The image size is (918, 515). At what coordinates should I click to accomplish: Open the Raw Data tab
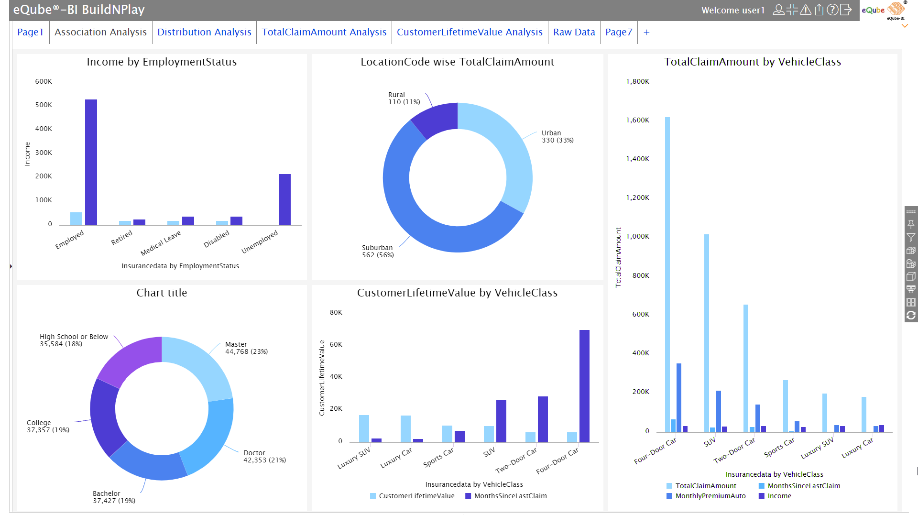pyautogui.click(x=574, y=32)
